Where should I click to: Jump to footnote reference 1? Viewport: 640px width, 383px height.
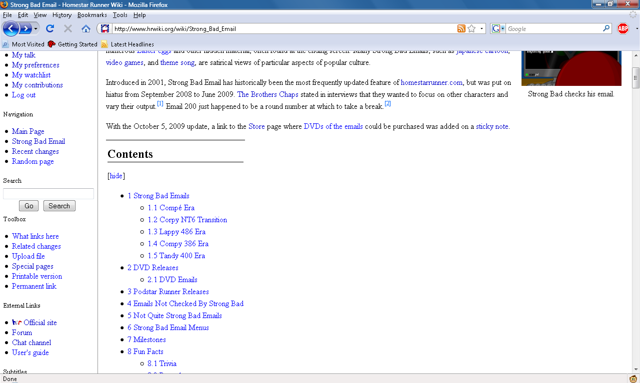(x=160, y=104)
